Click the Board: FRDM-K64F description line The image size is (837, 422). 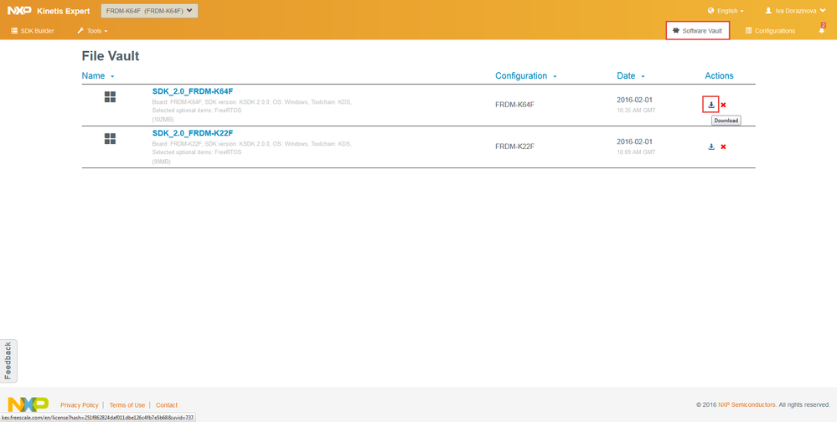pyautogui.click(x=251, y=102)
